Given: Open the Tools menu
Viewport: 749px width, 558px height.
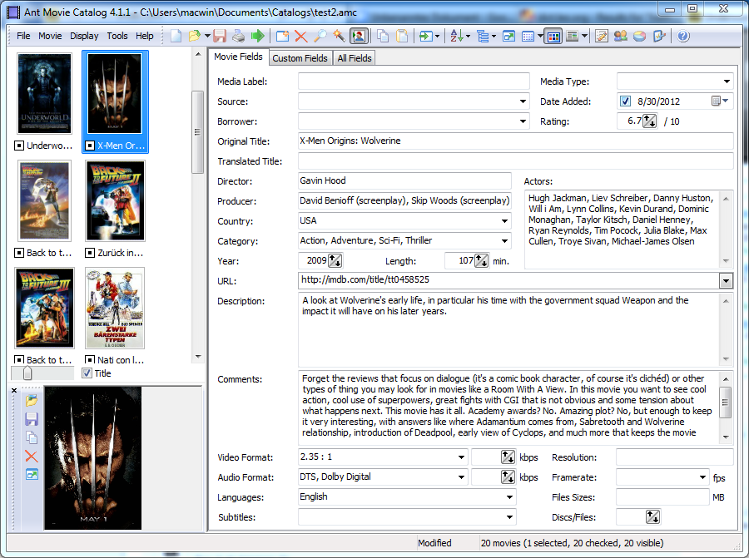Looking at the screenshot, I should click(117, 36).
